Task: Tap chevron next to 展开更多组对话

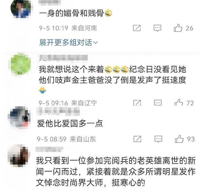Action: (x=96, y=43)
